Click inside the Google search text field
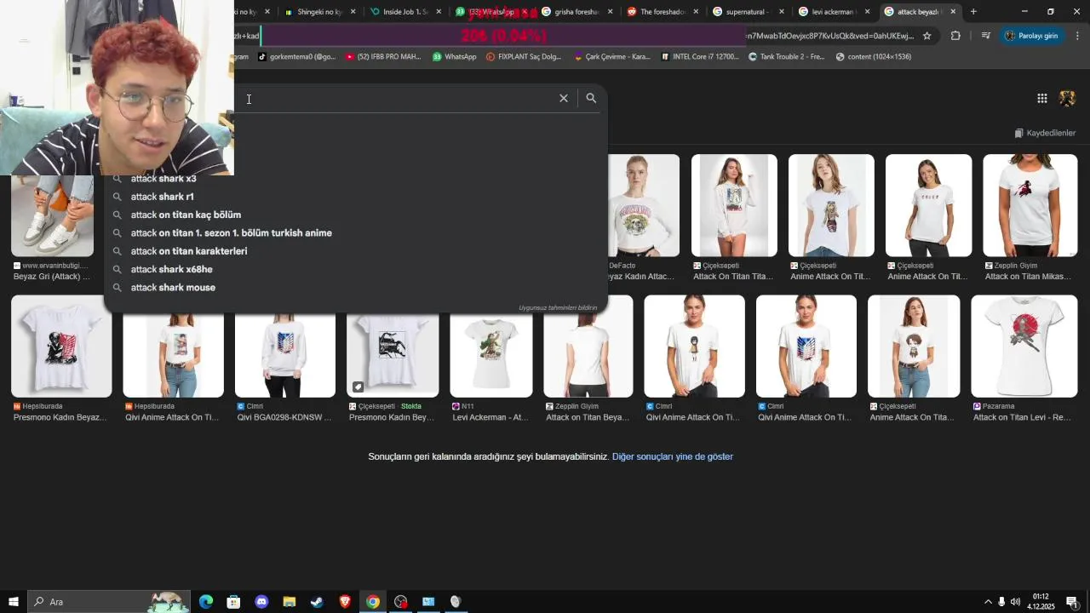1090x613 pixels. click(396, 99)
